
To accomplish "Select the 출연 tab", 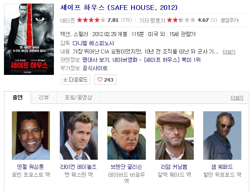I will (x=17, y=97).
